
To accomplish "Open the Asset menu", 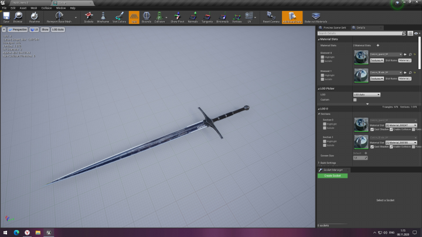I will tap(23, 8).
